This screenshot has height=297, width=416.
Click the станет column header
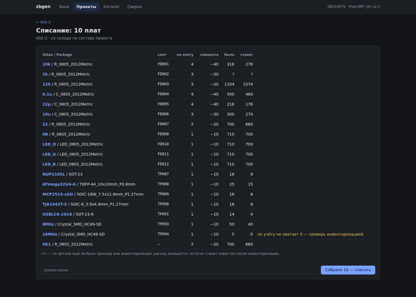(x=247, y=55)
